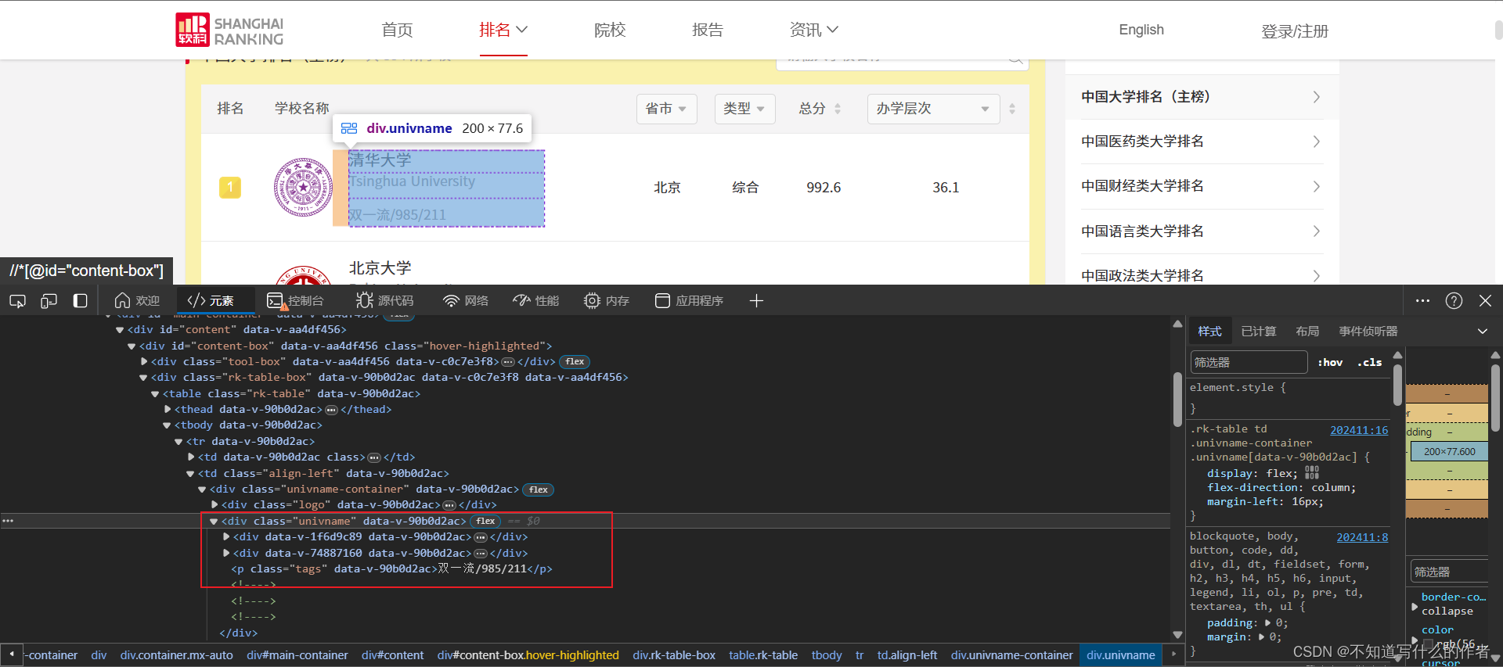This screenshot has height=667, width=1503.
Task: Open the flexbox editor icon in styles
Action: pos(1312,473)
